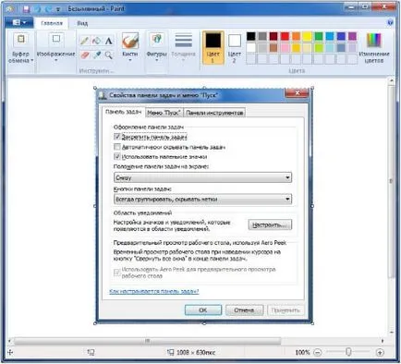Click the Применить button
The image size is (401, 364).
tap(286, 310)
